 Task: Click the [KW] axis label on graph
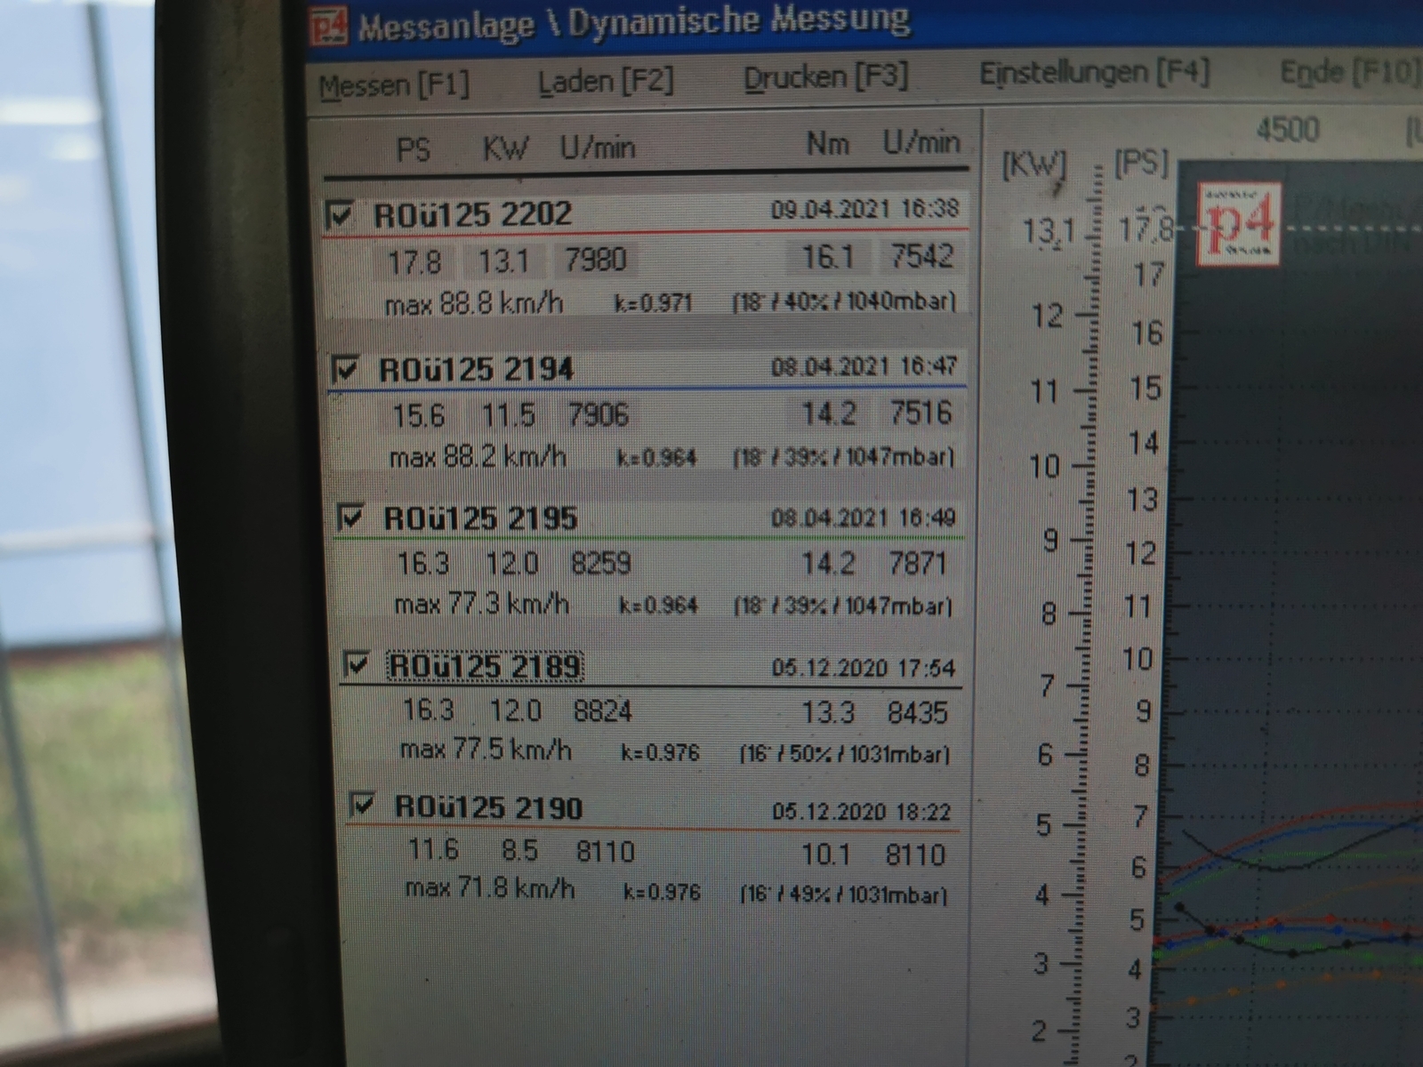coord(1033,164)
